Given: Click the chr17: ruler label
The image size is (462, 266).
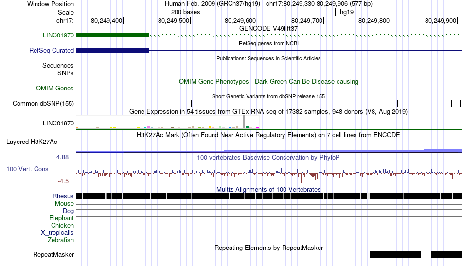Looking at the screenshot, I should (65, 20).
